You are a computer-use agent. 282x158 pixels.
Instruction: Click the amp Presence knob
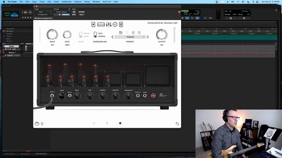[128, 96]
